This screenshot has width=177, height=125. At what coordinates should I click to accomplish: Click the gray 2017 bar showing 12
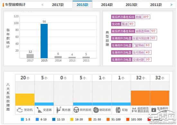30,56
